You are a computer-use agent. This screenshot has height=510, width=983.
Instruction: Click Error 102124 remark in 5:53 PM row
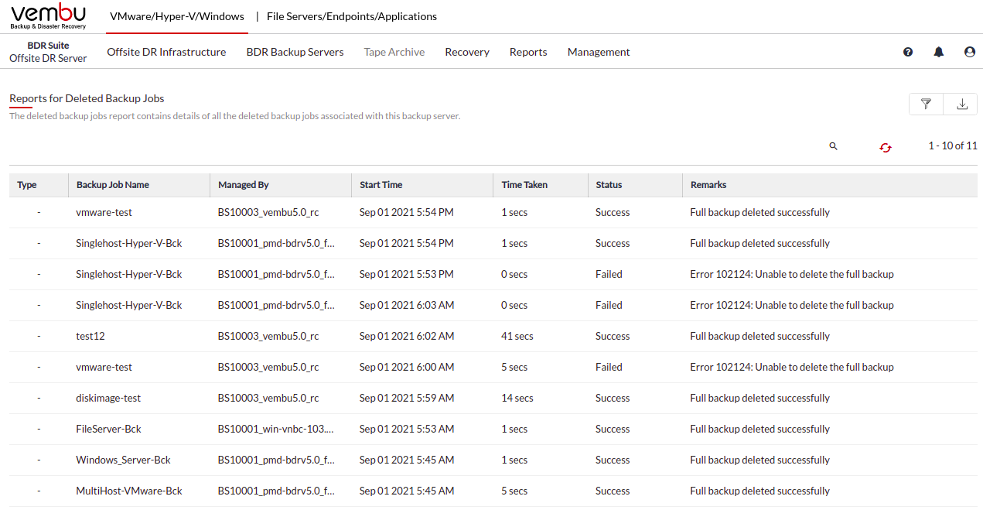[x=792, y=274]
